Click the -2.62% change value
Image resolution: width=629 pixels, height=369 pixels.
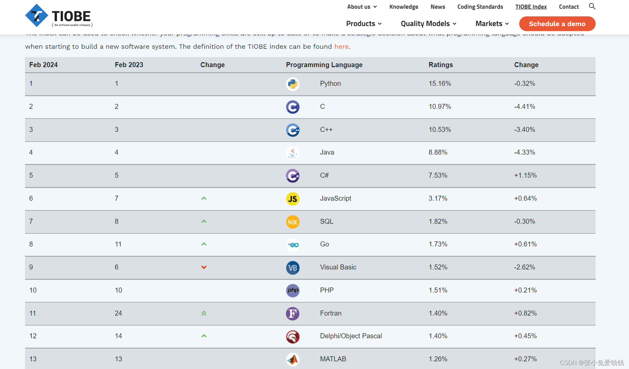525,267
